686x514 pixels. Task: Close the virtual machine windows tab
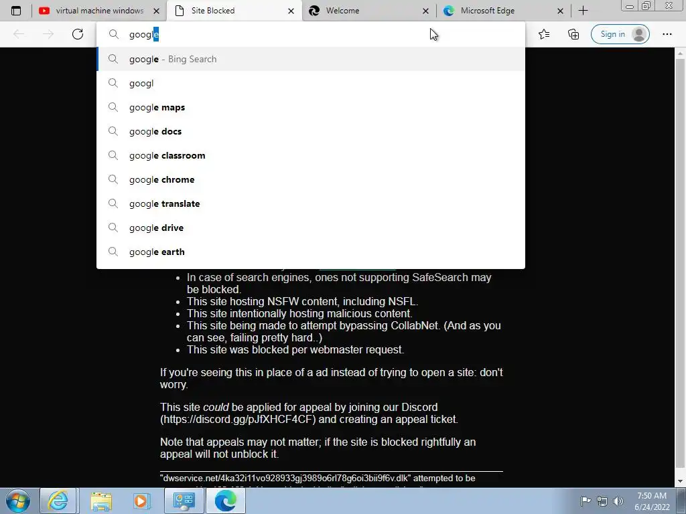click(x=157, y=11)
